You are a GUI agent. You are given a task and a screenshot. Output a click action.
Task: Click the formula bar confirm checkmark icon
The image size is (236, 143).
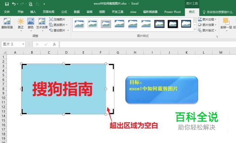pyautogui.click(x=46, y=44)
